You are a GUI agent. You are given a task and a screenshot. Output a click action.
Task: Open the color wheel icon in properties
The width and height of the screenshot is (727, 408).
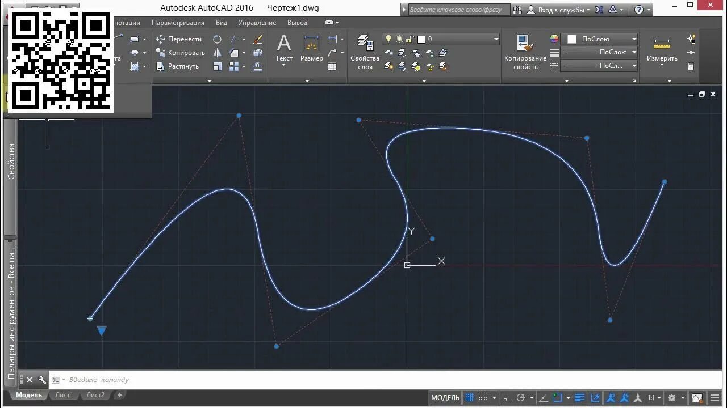[x=554, y=39]
